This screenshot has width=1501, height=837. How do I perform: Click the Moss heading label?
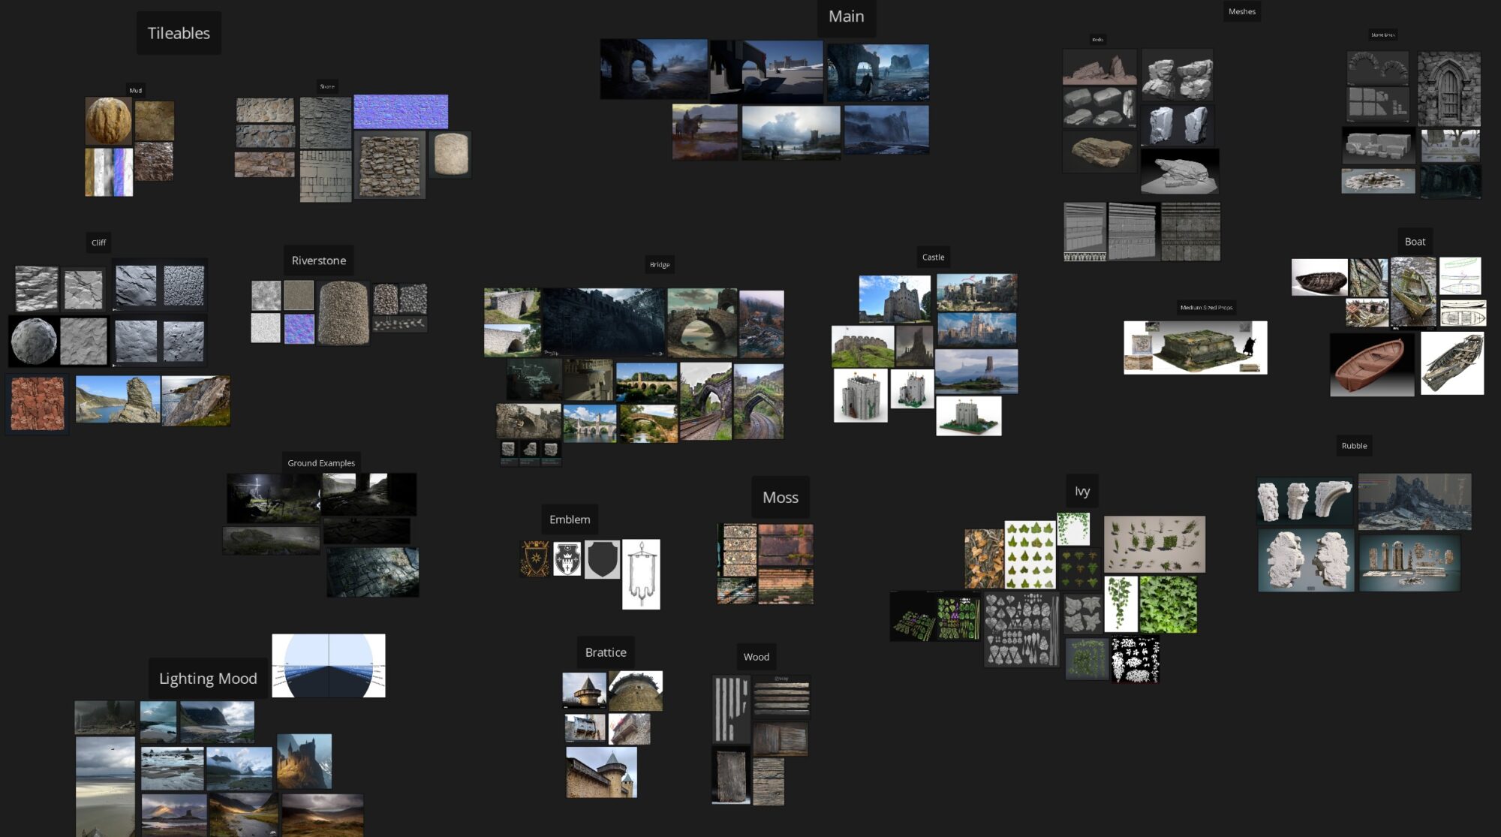780,497
